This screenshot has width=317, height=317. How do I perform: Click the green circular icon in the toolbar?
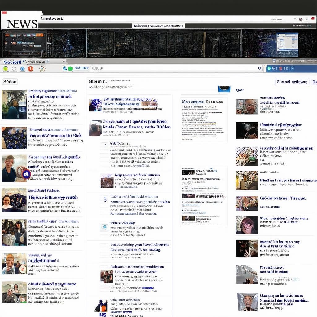pos(6,69)
